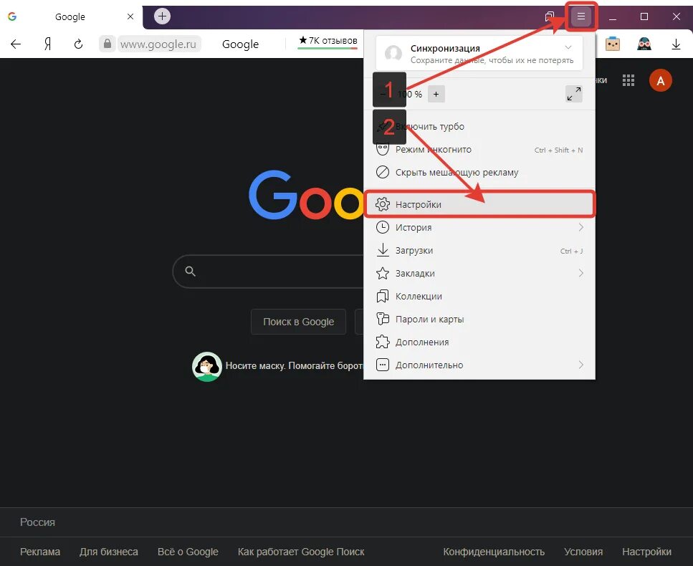Click the Поиск в Google button
The width and height of the screenshot is (693, 566).
298,322
